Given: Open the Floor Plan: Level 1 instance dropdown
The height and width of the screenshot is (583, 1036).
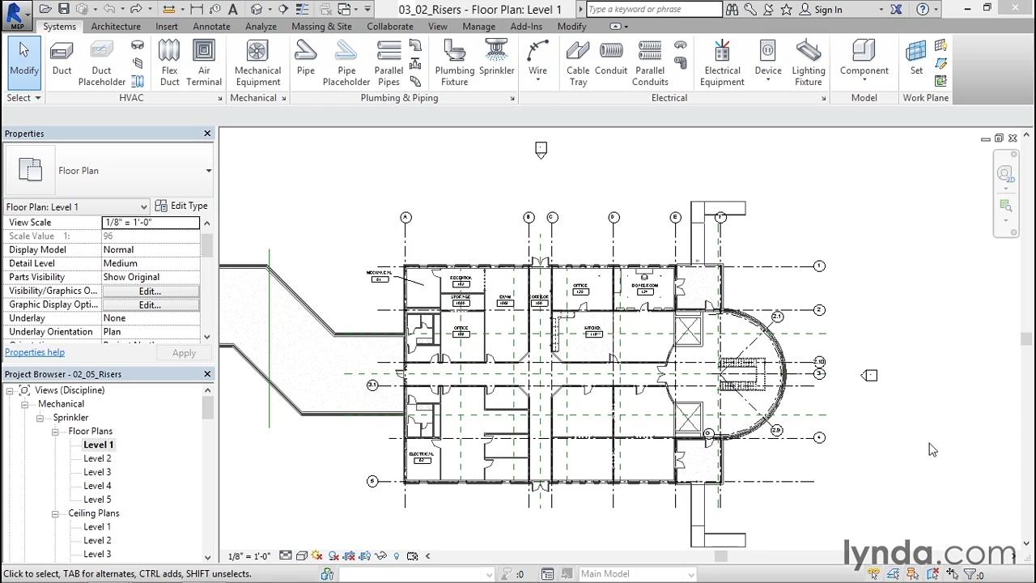Looking at the screenshot, I should coord(144,206).
